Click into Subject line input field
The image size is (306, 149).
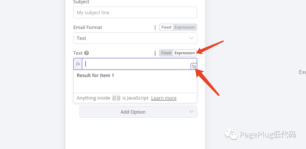click(x=135, y=12)
